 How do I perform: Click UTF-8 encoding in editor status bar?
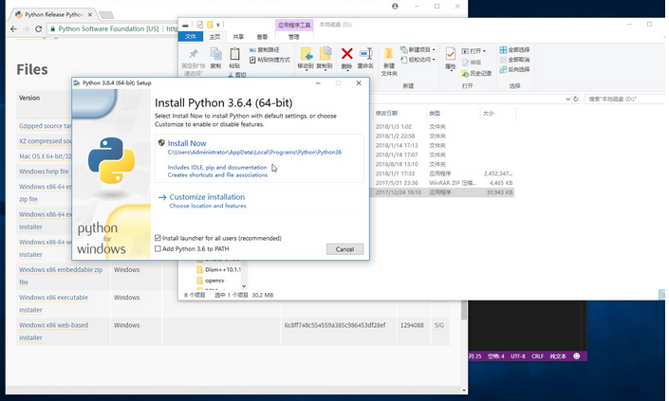[518, 356]
